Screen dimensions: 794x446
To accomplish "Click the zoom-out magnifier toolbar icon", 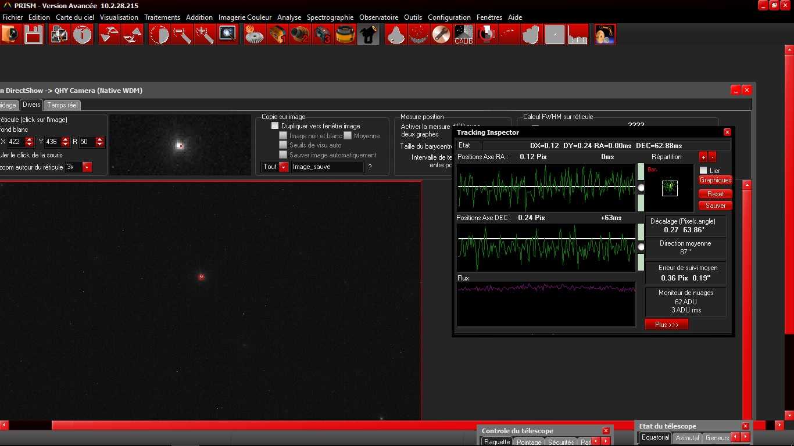I will coord(181,35).
